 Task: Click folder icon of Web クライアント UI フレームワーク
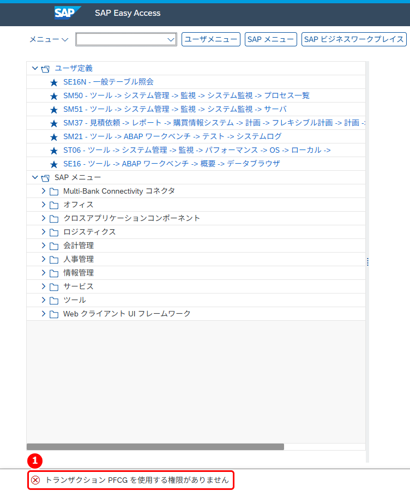click(x=54, y=314)
